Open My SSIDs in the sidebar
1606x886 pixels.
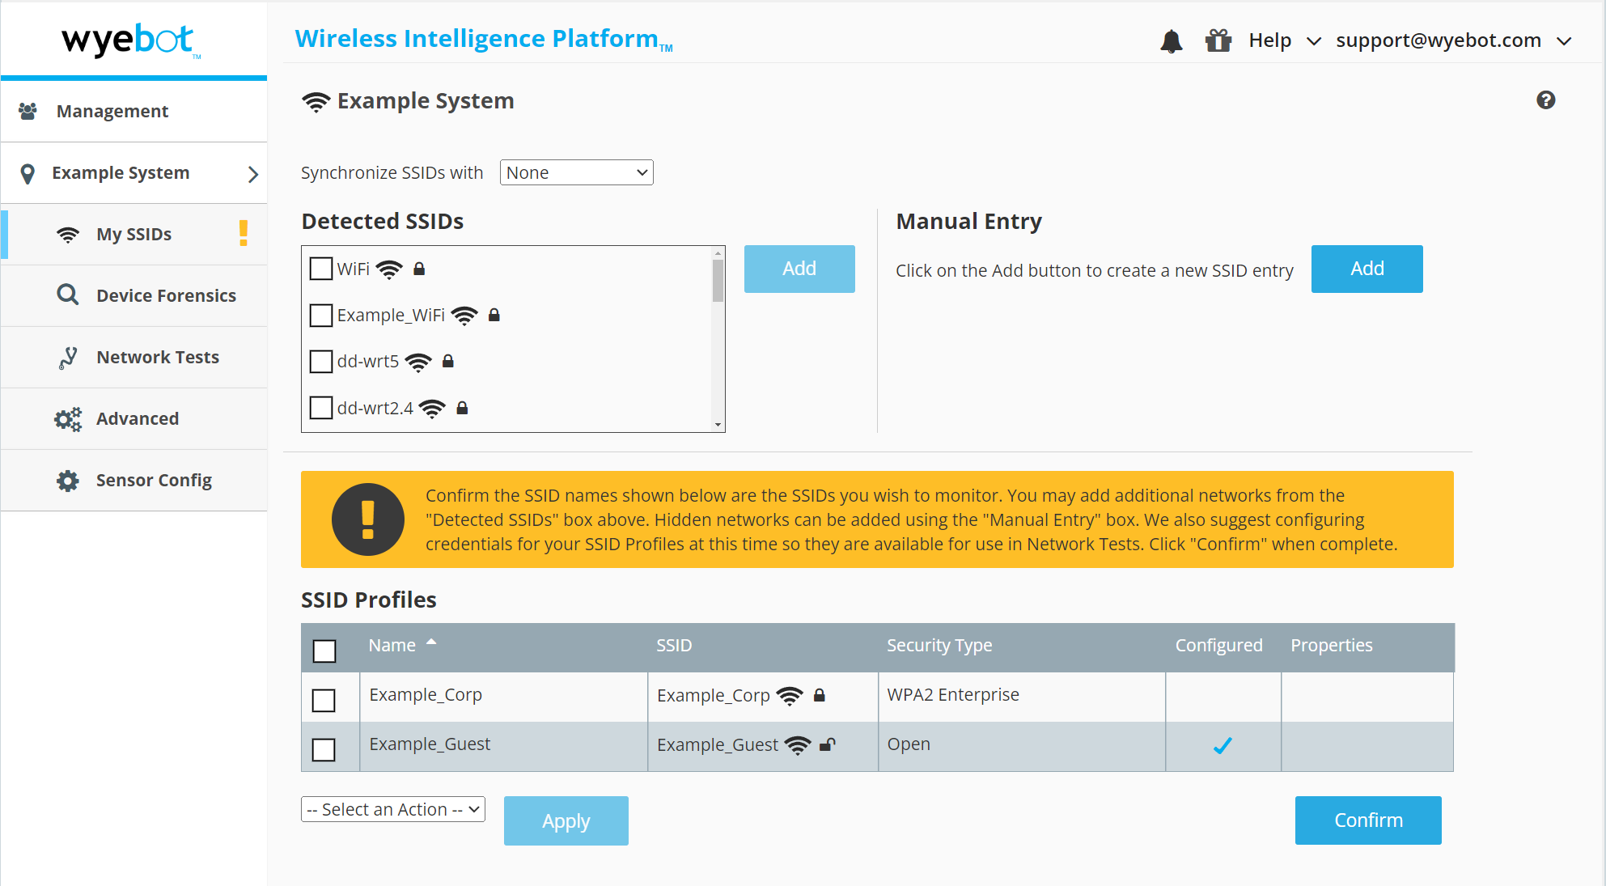(x=134, y=235)
